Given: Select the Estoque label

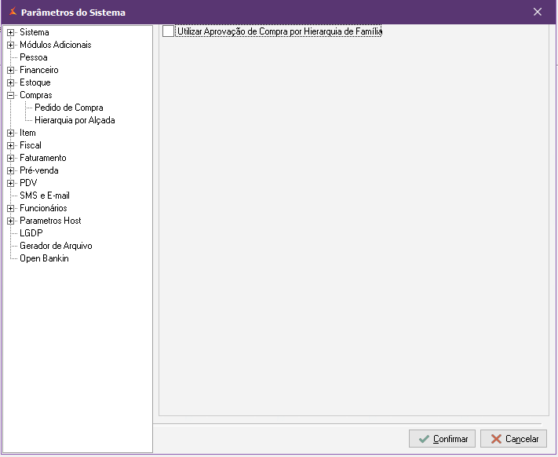Looking at the screenshot, I should pyautogui.click(x=35, y=82).
